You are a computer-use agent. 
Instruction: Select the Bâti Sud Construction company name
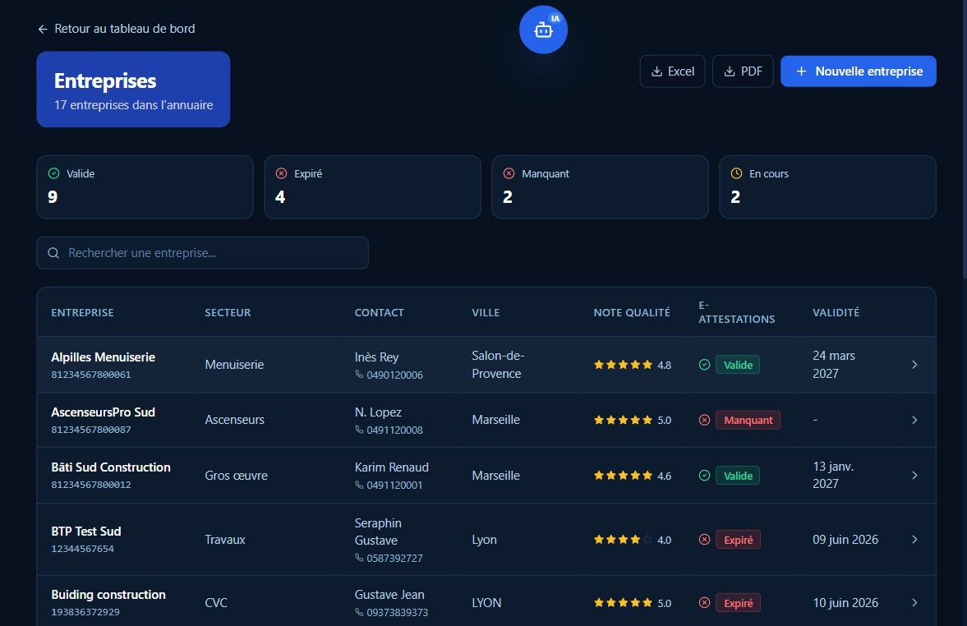[111, 467]
